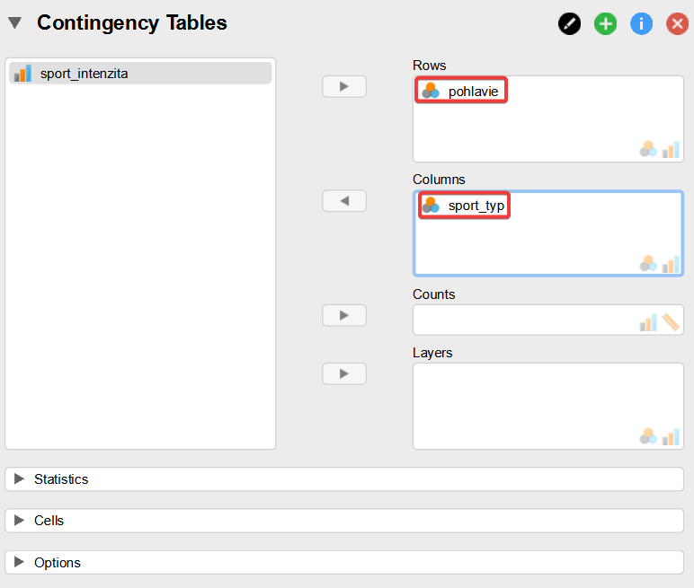Collapse the Contingency Tables panel triangle

(x=14, y=22)
